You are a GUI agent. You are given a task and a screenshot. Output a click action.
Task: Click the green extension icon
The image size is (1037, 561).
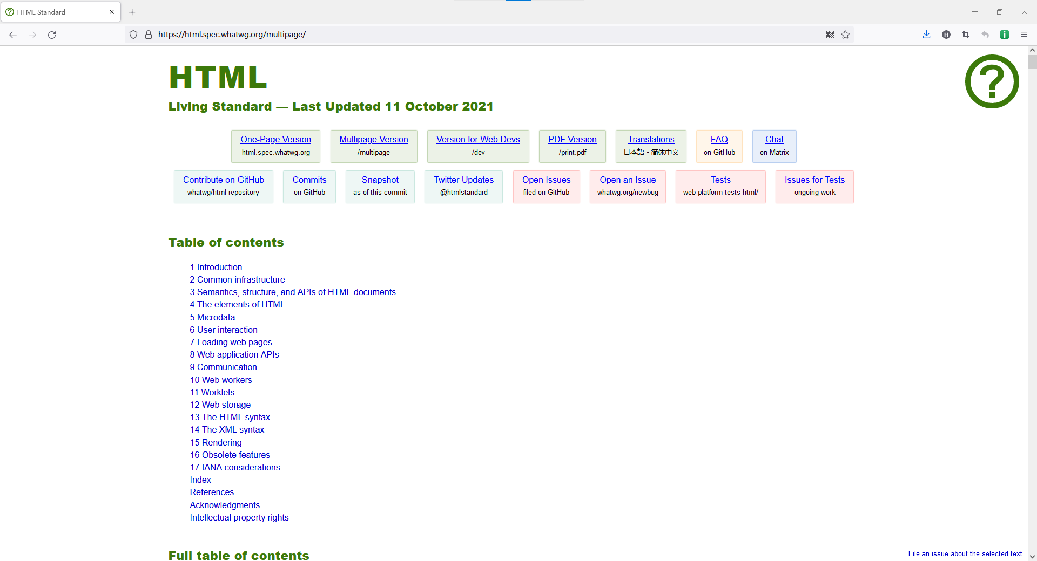[x=1005, y=35]
